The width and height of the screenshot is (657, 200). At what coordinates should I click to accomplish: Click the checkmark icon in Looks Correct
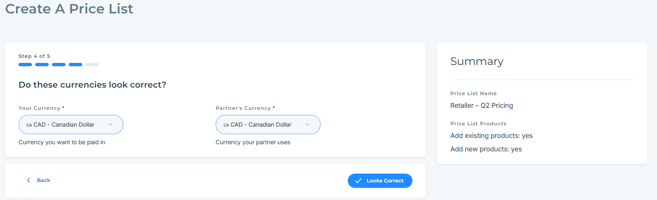(x=358, y=181)
